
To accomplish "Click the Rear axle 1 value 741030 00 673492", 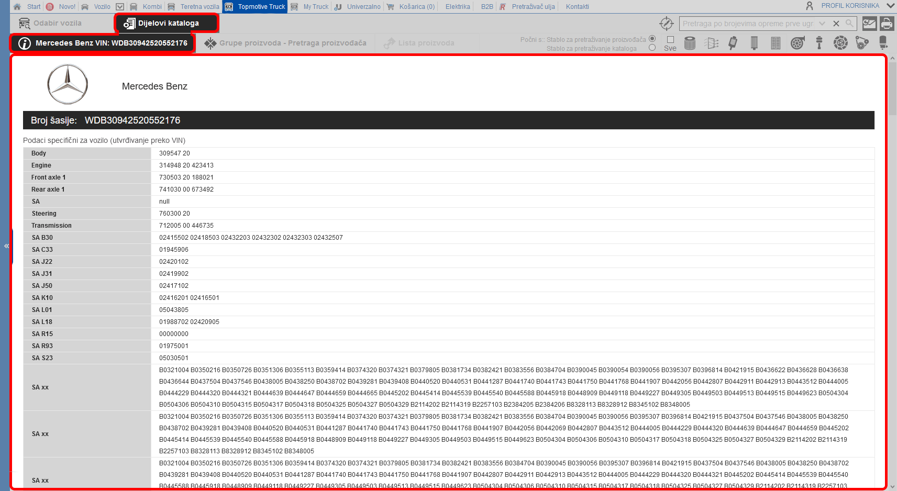I will point(186,189).
